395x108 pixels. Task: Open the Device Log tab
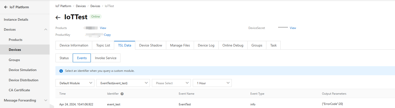point(206,45)
